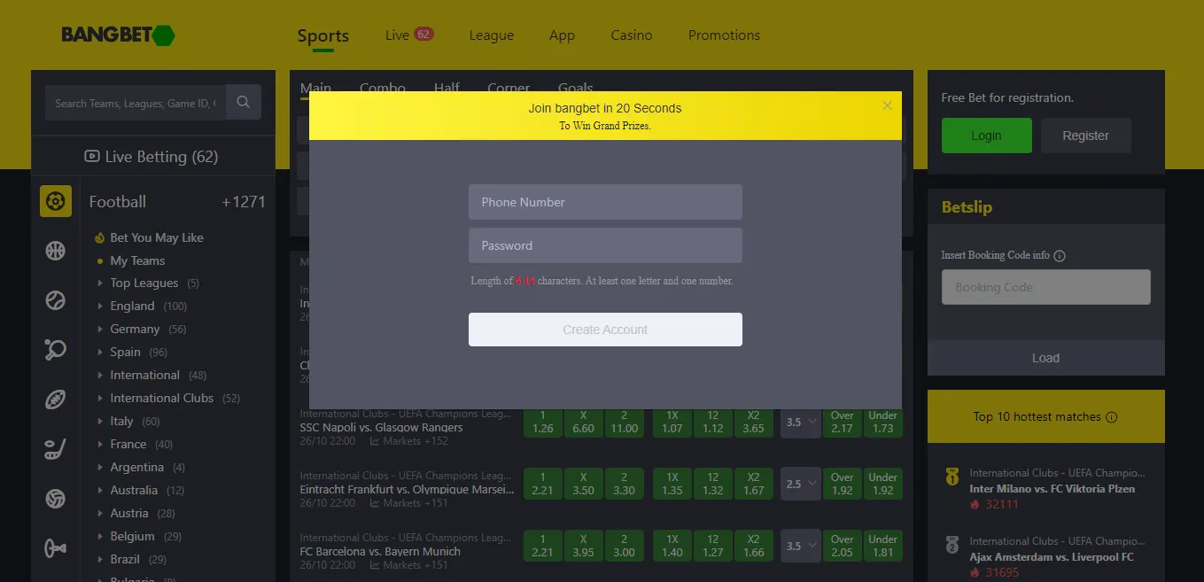The image size is (1204, 582).
Task: Open the Ajax Amsterdam vs. Liverpool FC hot match
Action: [1052, 557]
